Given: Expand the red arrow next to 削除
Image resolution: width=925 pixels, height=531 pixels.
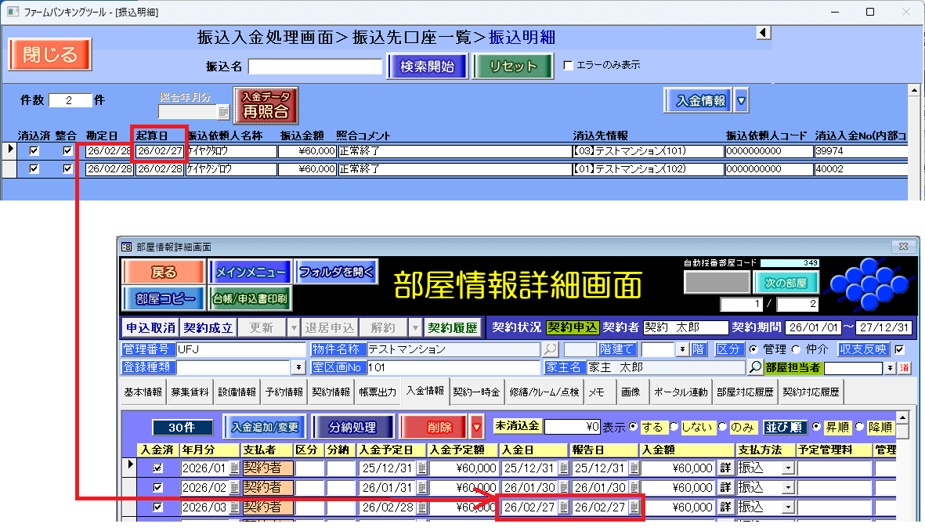Looking at the screenshot, I should point(476,428).
